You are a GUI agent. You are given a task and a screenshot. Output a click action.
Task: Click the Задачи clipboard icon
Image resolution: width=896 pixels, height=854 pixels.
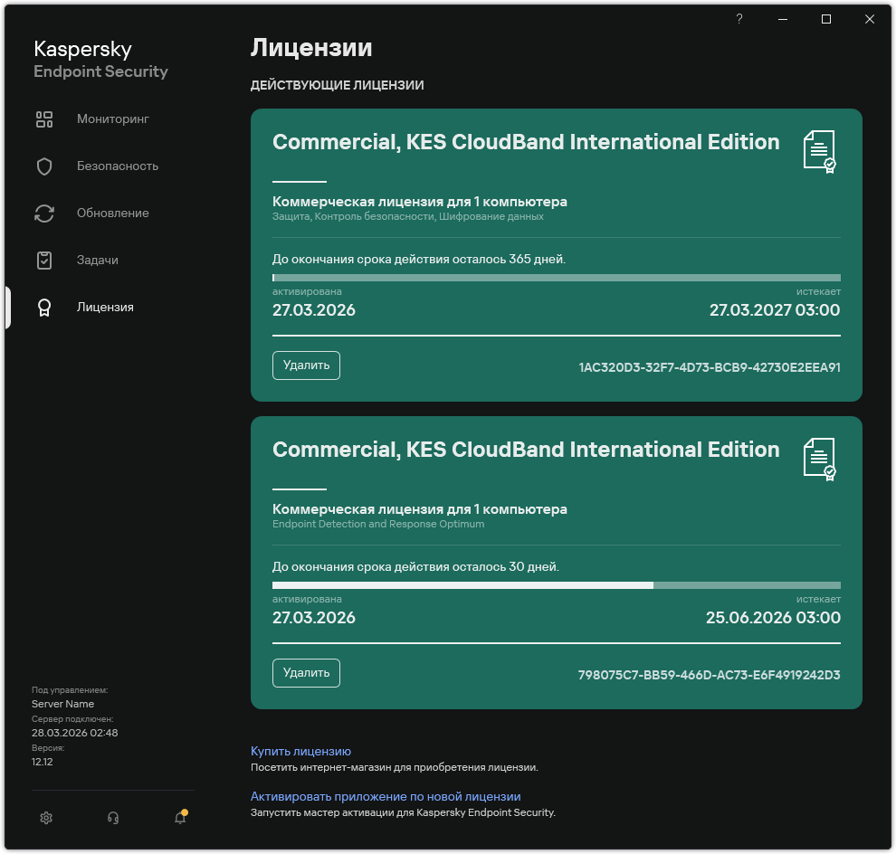point(44,260)
